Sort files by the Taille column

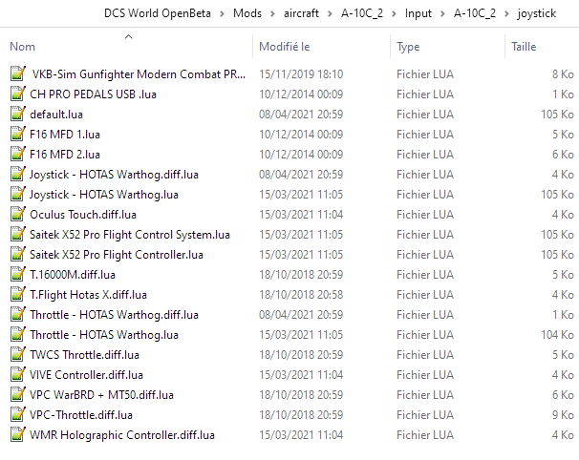coord(524,46)
